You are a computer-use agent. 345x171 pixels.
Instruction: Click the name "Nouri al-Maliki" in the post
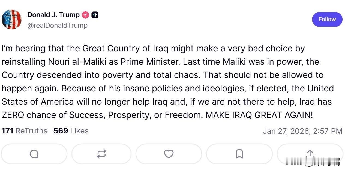[69, 62]
